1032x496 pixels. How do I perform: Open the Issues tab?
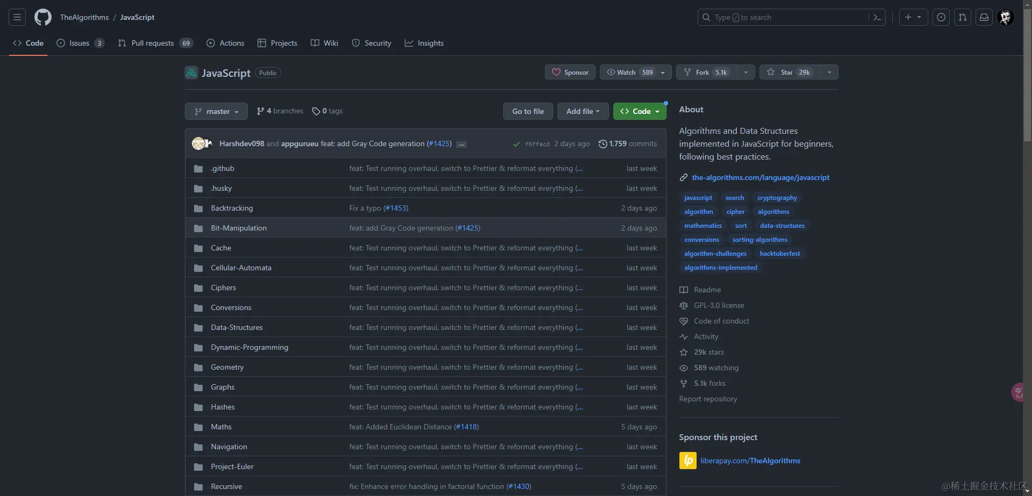[x=80, y=43]
